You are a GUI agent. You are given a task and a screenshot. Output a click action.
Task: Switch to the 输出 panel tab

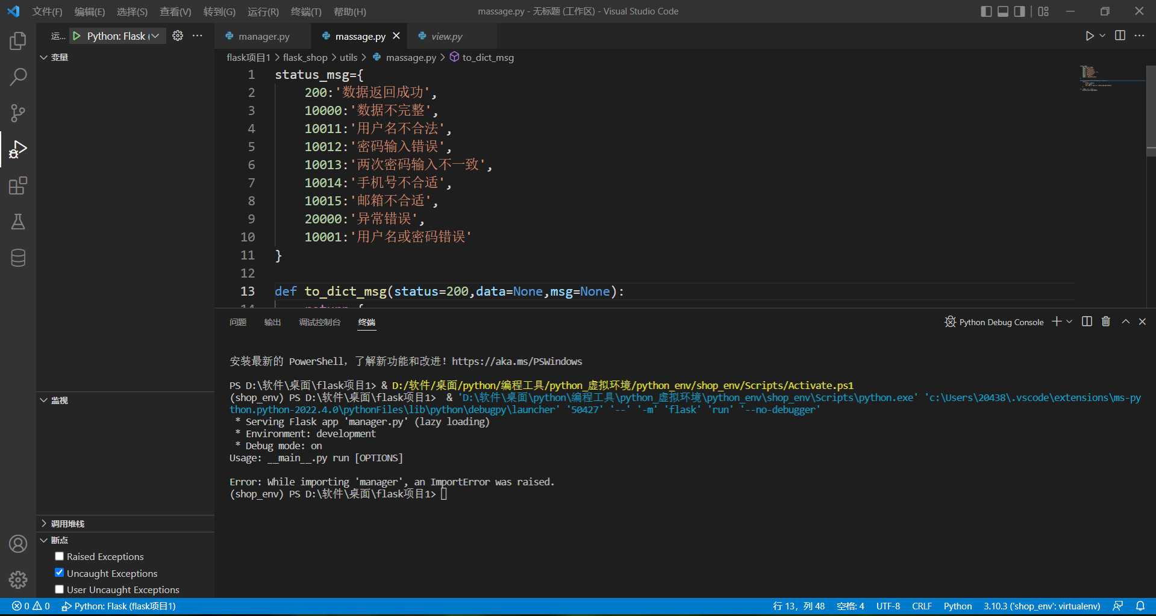[272, 322]
